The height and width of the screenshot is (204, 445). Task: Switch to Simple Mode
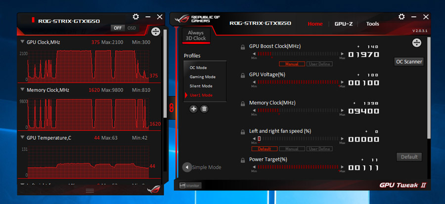(x=207, y=167)
